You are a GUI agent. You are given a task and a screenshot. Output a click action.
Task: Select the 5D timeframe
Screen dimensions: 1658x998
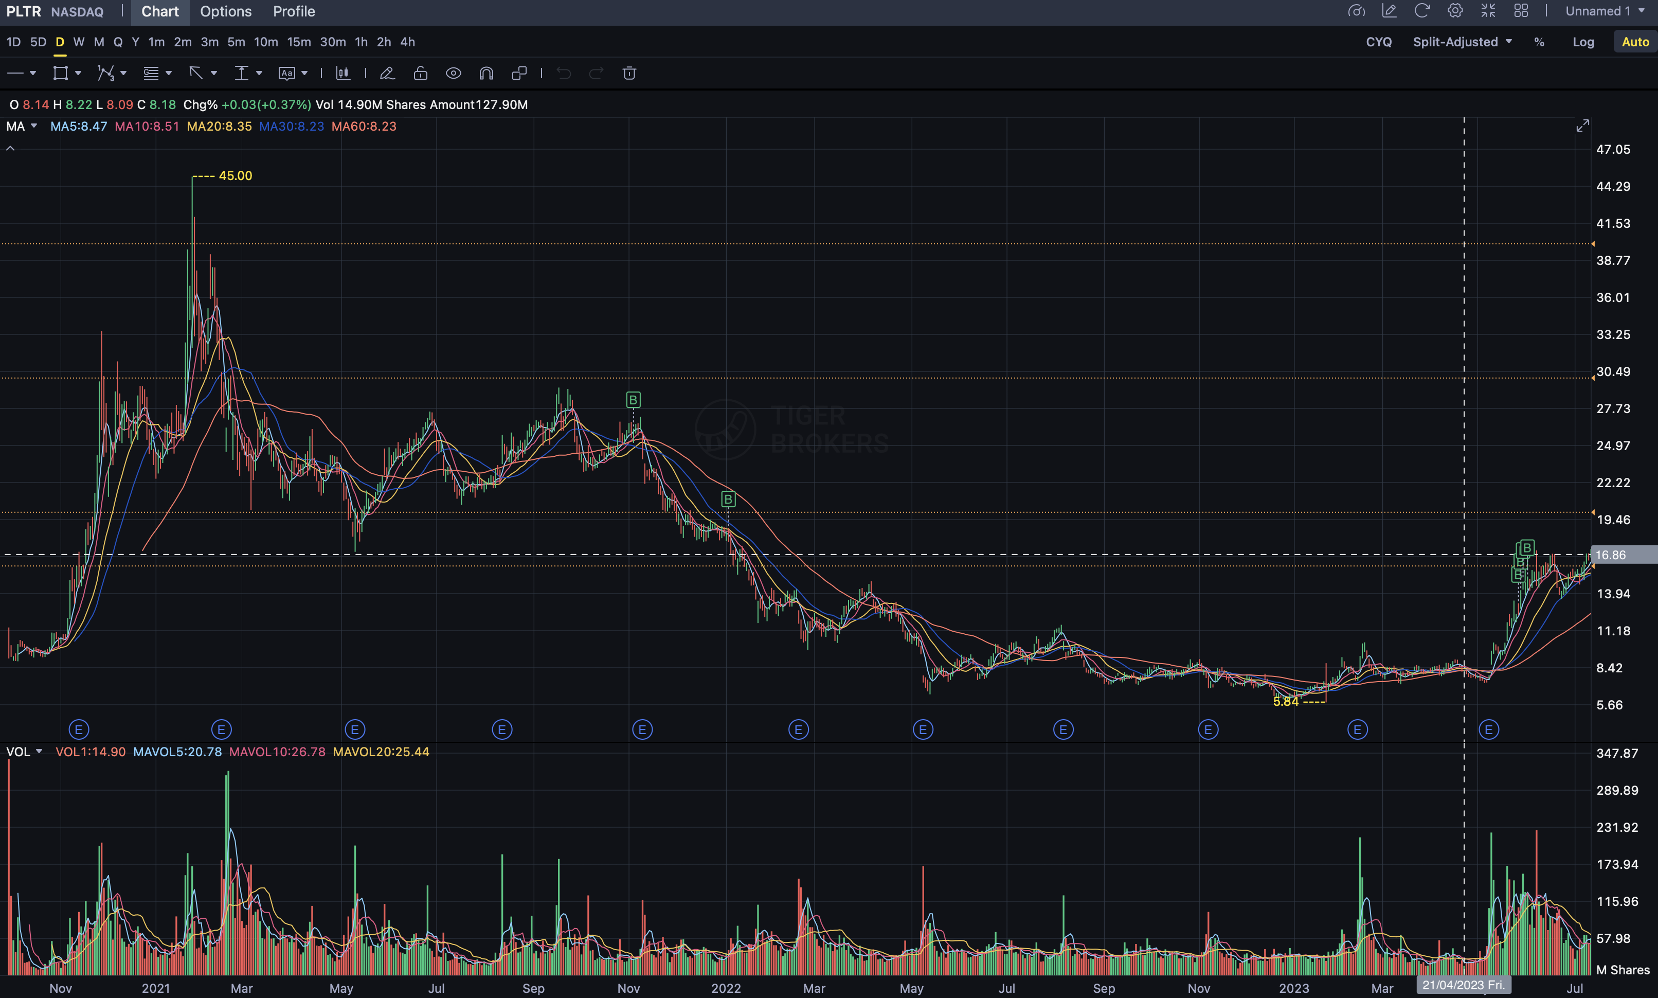(38, 42)
